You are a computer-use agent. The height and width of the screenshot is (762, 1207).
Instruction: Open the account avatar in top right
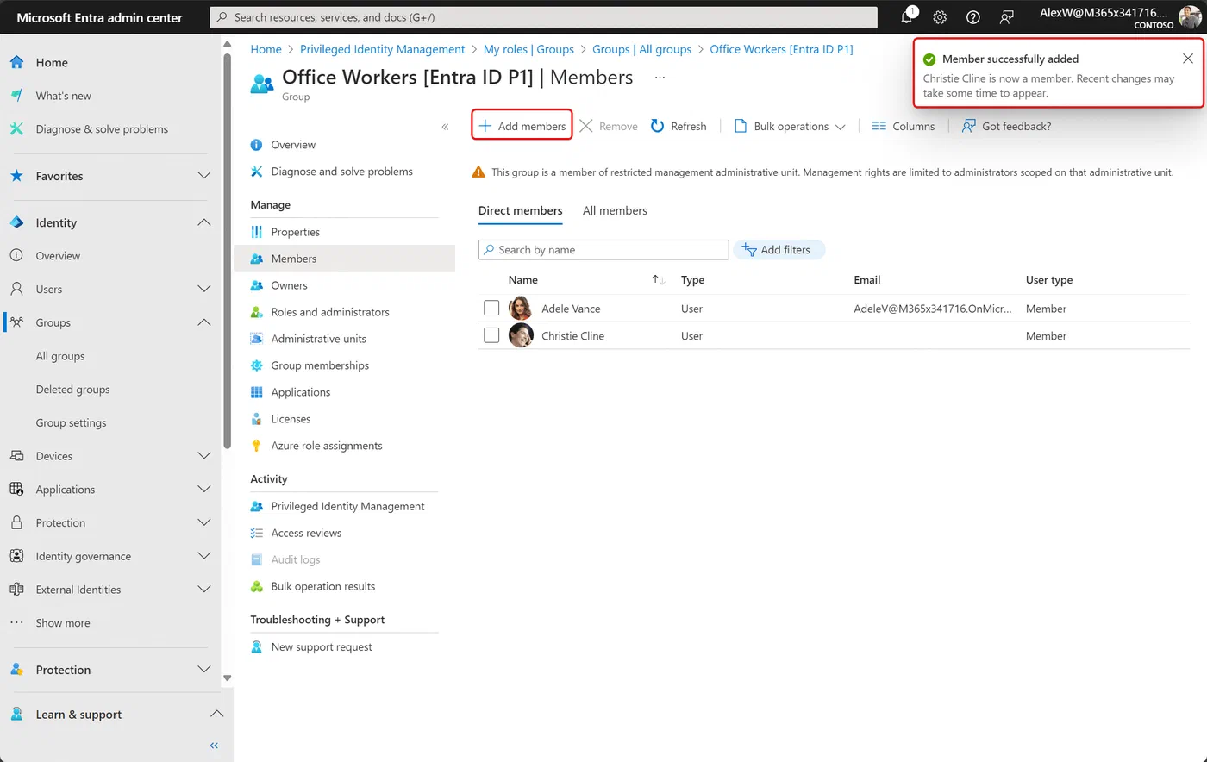coord(1190,17)
